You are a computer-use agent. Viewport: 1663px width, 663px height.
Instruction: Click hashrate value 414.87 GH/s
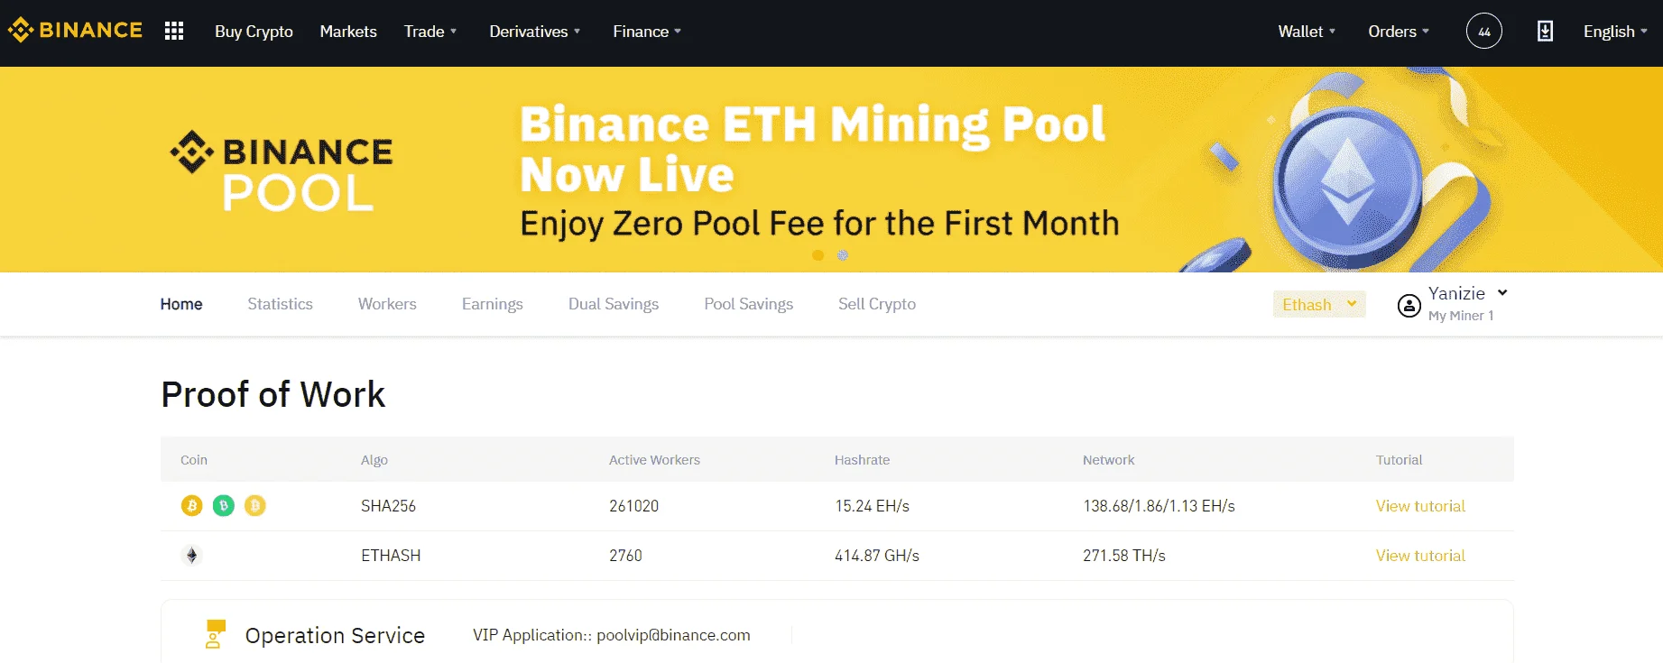[877, 556]
